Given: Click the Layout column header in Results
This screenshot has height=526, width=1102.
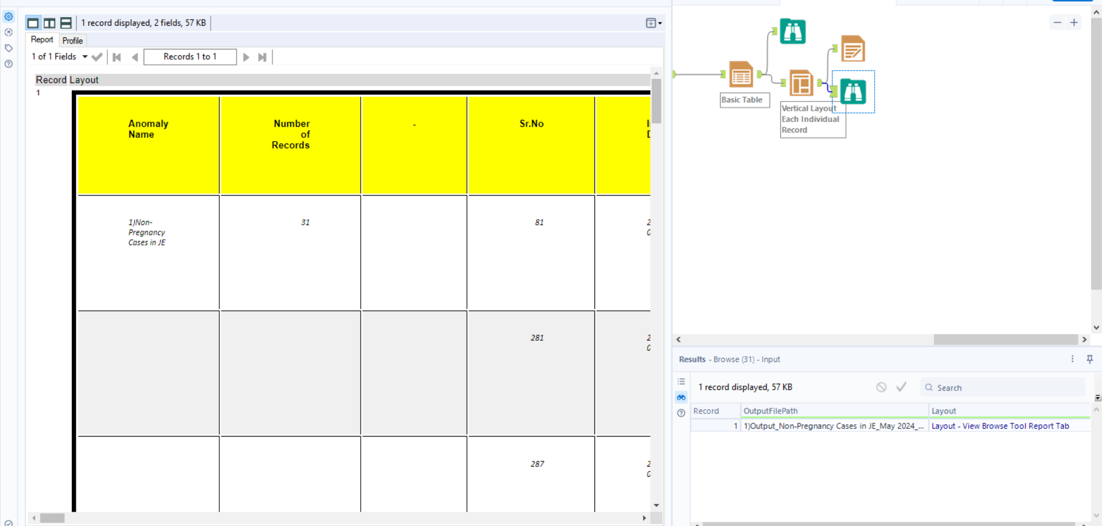Looking at the screenshot, I should [1010, 411].
